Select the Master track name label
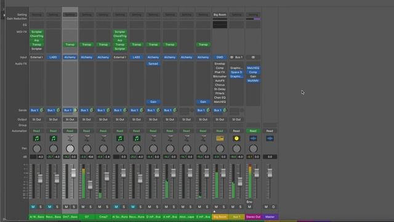The width and height of the screenshot is (394, 222). tap(270, 216)
